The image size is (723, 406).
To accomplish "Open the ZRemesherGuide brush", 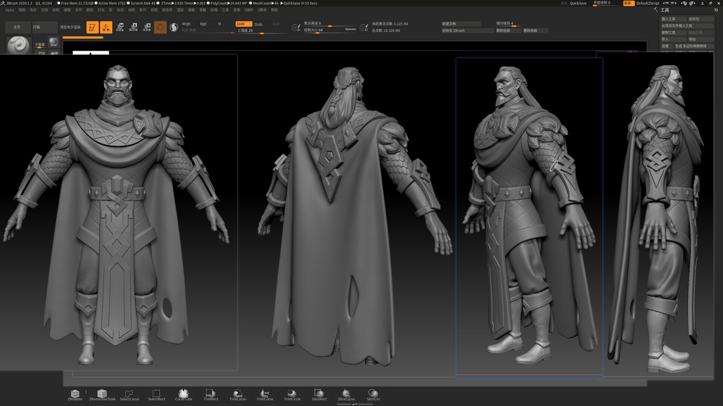I will click(x=102, y=393).
